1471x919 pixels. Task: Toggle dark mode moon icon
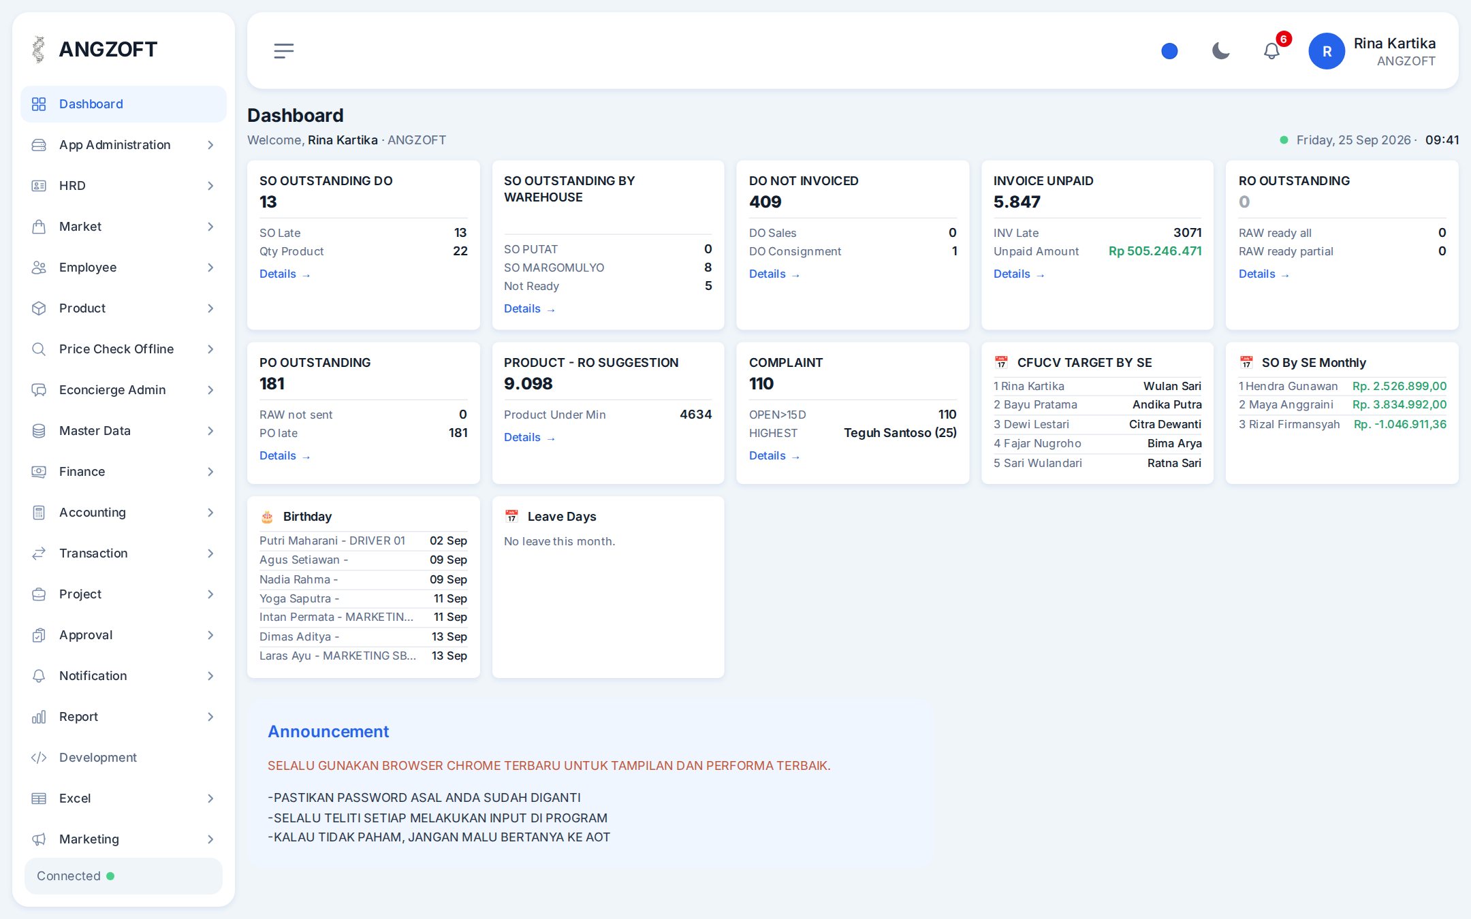pos(1221,51)
